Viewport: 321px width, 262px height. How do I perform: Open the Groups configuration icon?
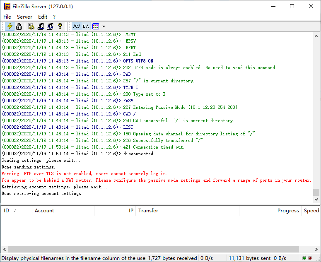50,26
